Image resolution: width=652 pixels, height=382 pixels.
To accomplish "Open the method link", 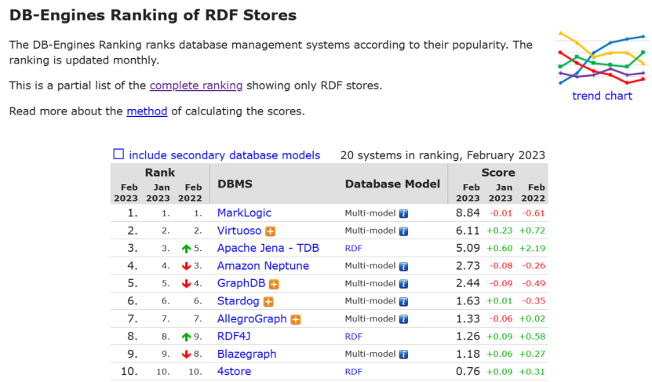I will (x=147, y=111).
